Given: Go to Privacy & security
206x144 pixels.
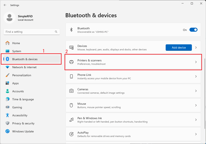Looking at the screenshot, I should click(x=32, y=123).
